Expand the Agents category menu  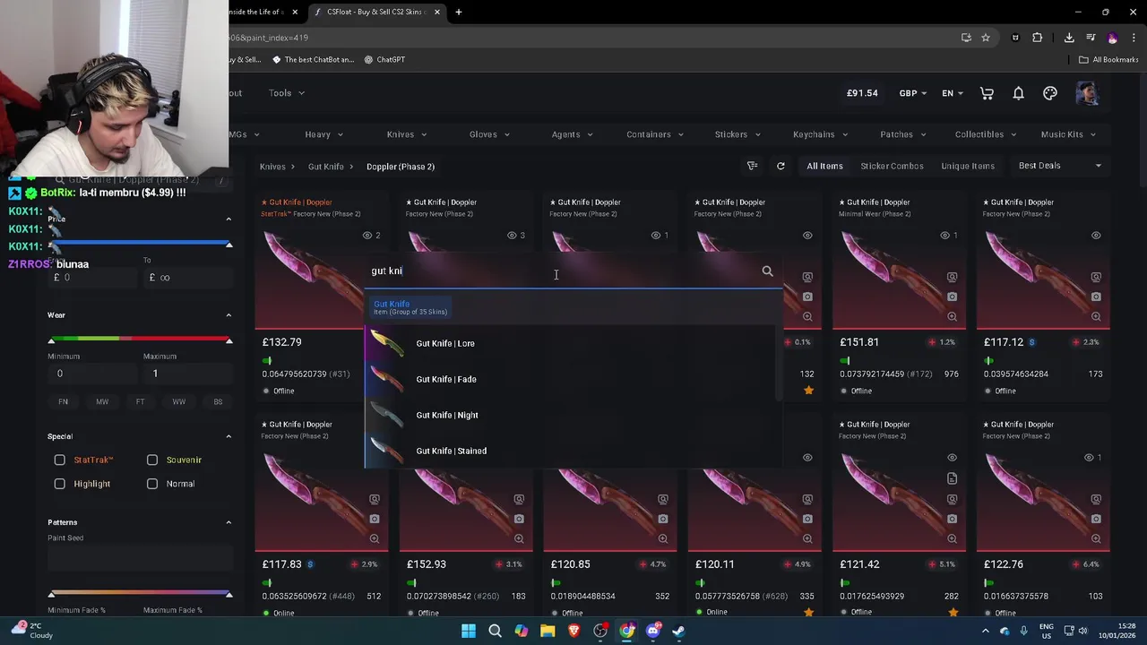[572, 134]
